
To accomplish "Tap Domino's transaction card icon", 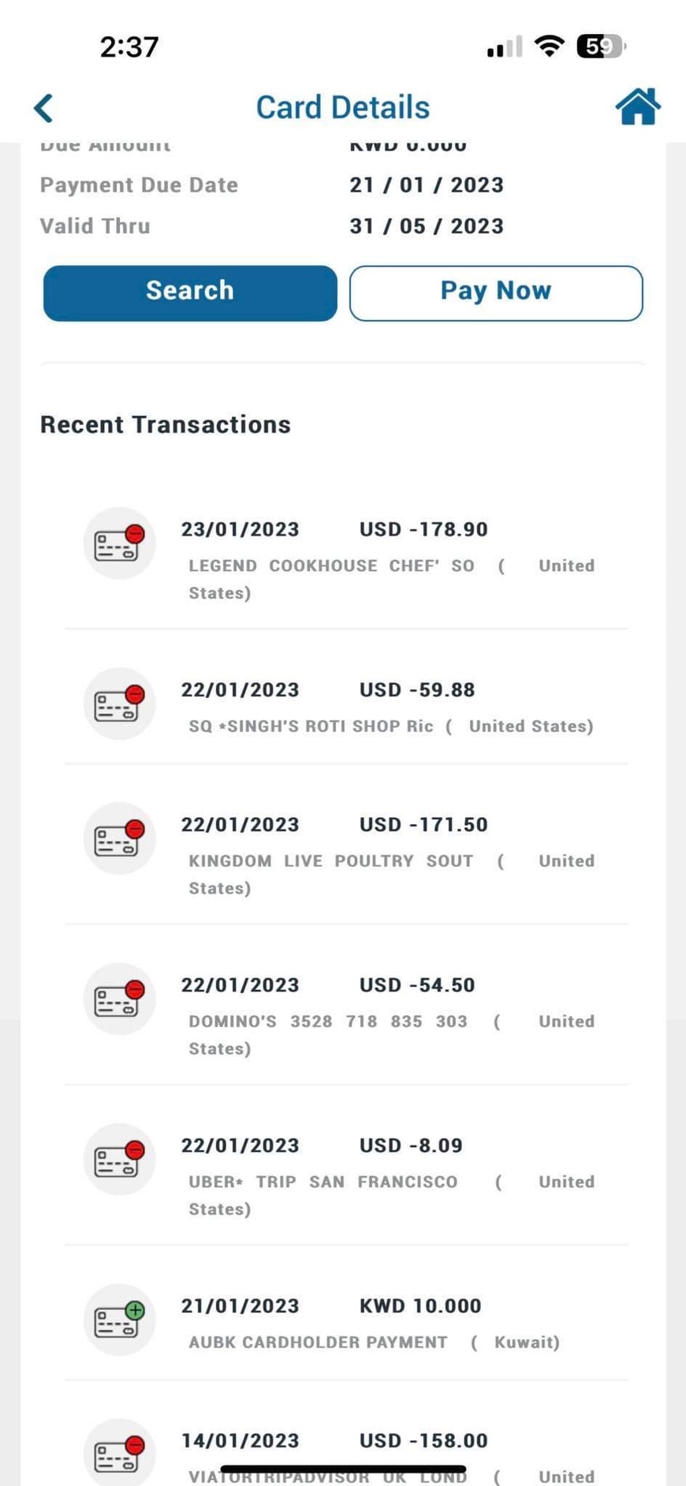I will (x=119, y=999).
